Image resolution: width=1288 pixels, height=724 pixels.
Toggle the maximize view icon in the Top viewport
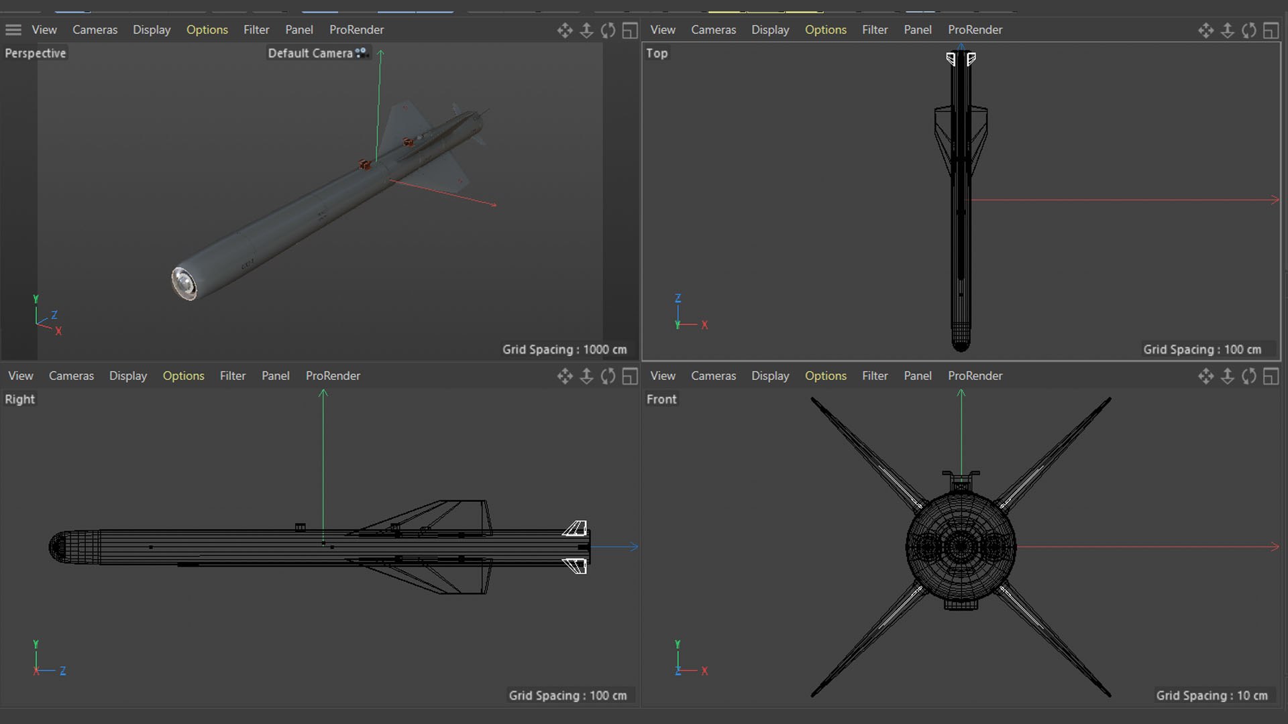tap(1271, 30)
